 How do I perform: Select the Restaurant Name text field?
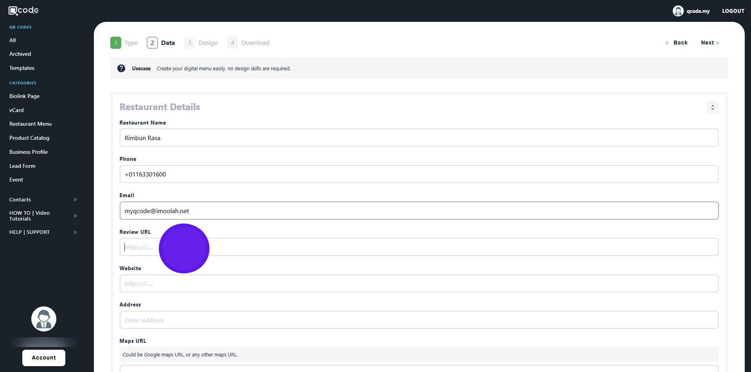(x=419, y=138)
